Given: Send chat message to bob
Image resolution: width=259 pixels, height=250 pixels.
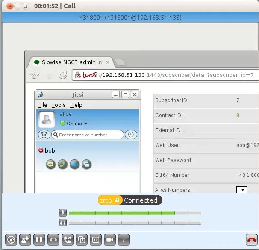Looking at the screenshot, I should 50,164.
